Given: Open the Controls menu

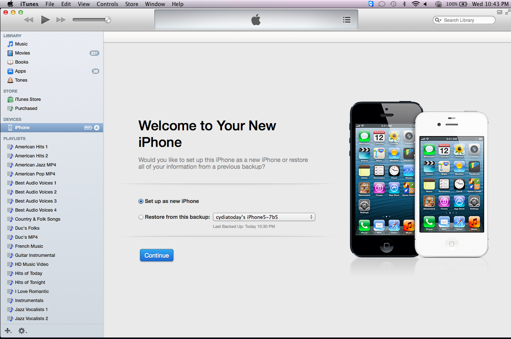Looking at the screenshot, I should click(x=108, y=4).
